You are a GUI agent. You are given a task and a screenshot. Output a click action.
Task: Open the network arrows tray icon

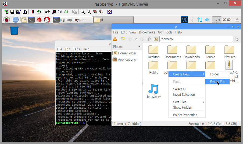tap(200, 20)
